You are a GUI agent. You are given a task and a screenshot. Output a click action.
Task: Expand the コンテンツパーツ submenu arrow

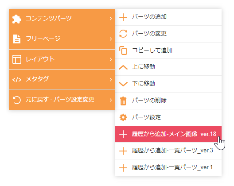pyautogui.click(x=111, y=19)
